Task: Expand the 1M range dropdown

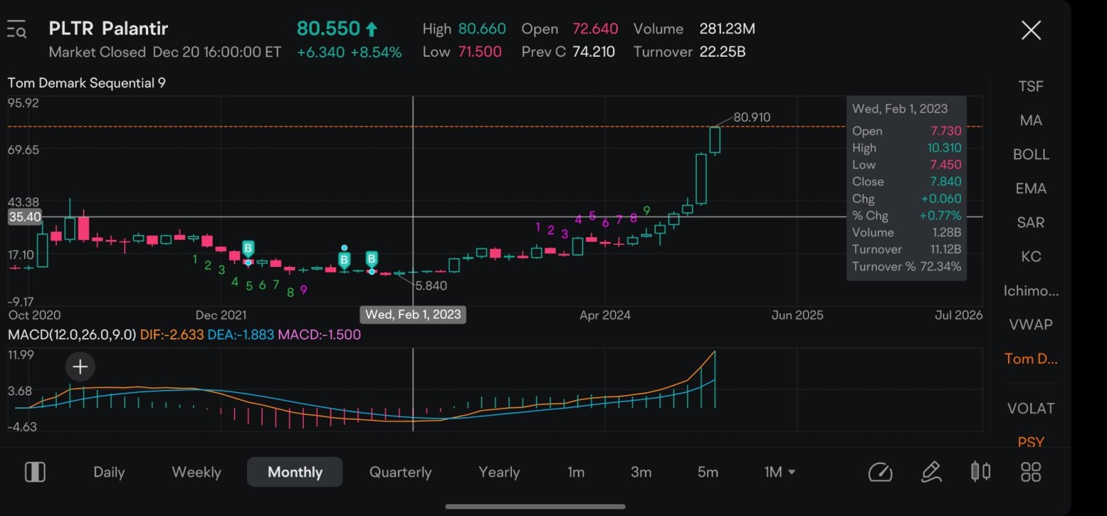Action: [780, 472]
